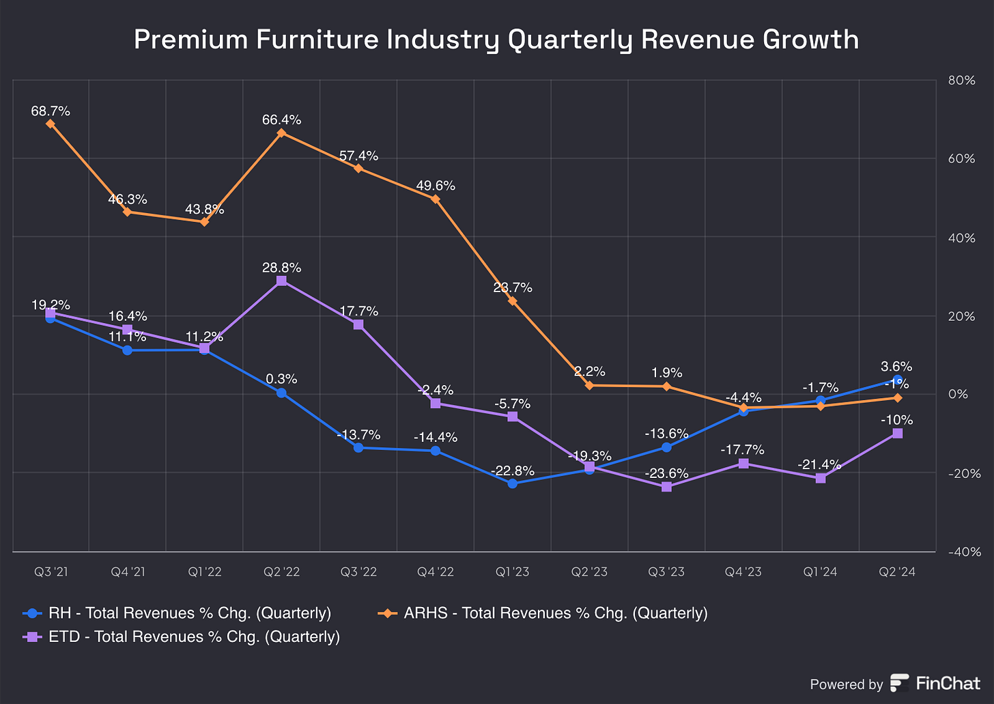
Task: Select the RH 3.6% data point
Action: [898, 380]
